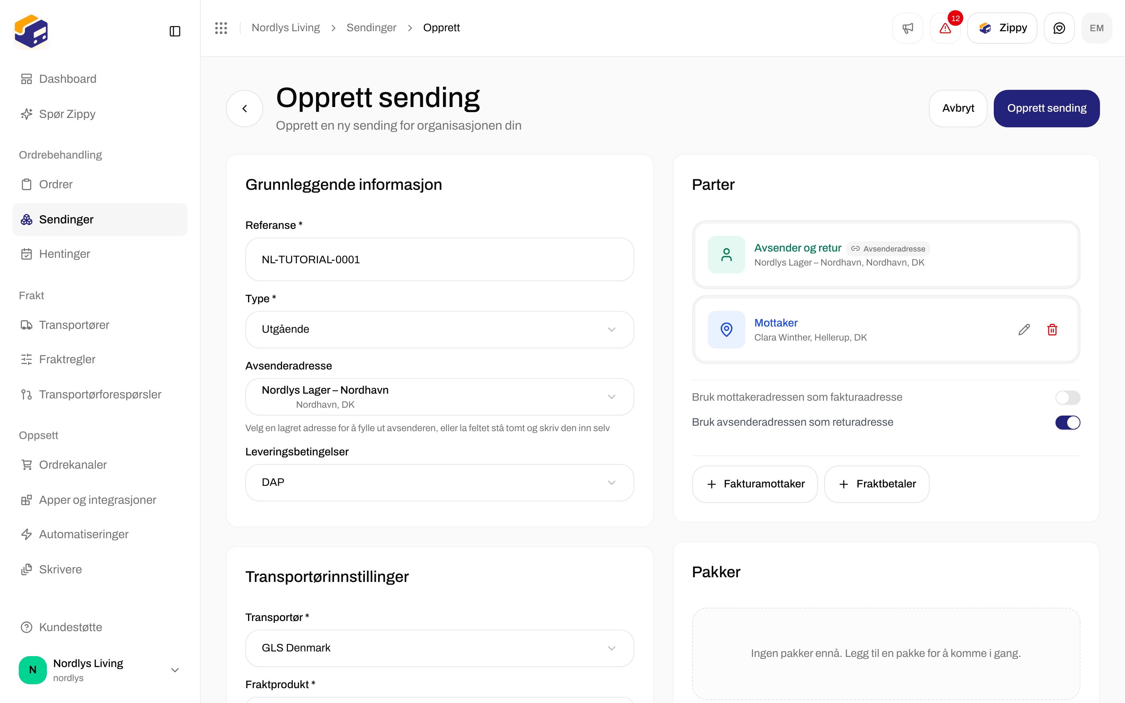Open Skrivere in the sidebar
The width and height of the screenshot is (1125, 703).
[x=100, y=569]
